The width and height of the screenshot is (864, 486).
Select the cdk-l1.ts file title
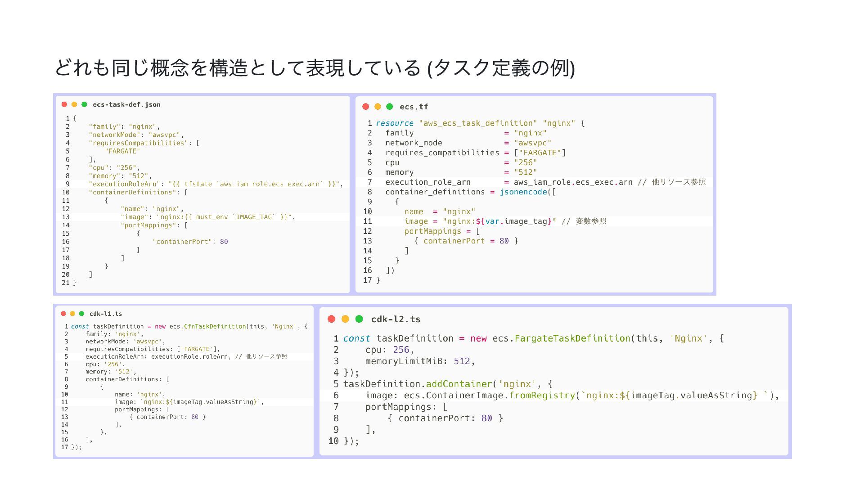pyautogui.click(x=106, y=314)
